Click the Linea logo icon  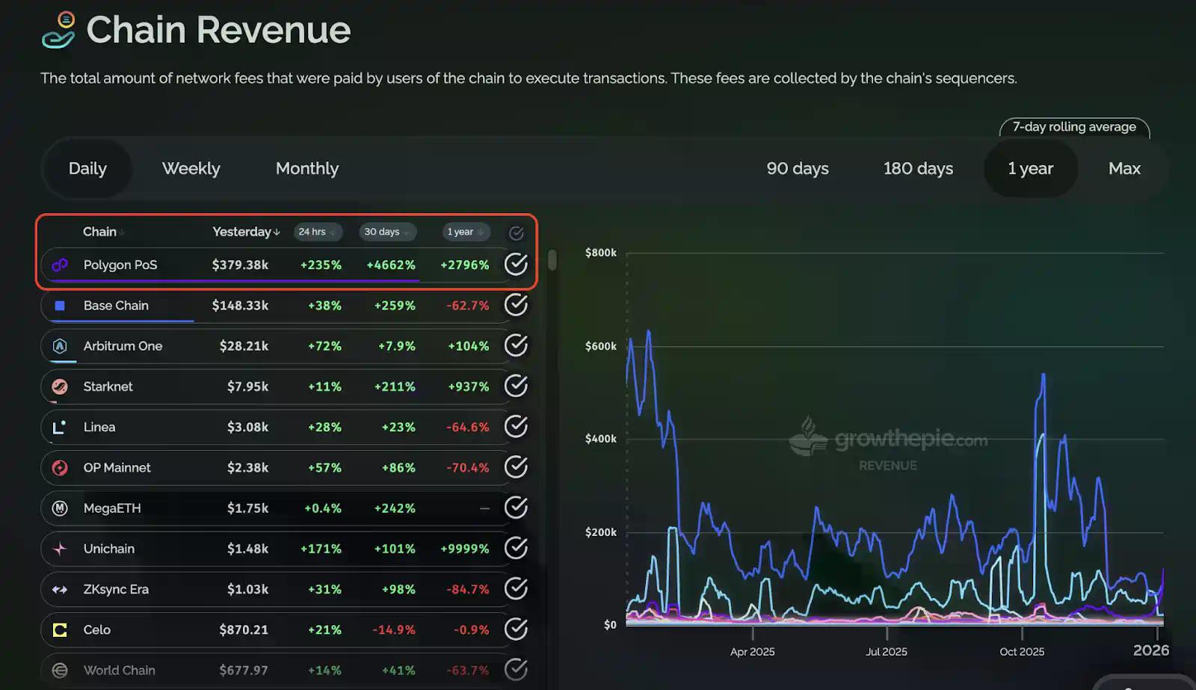pyautogui.click(x=60, y=427)
